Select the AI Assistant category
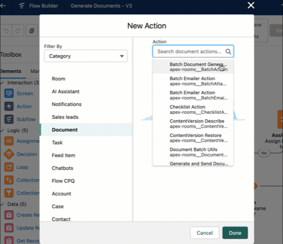The height and width of the screenshot is (244, 283). pyautogui.click(x=86, y=91)
